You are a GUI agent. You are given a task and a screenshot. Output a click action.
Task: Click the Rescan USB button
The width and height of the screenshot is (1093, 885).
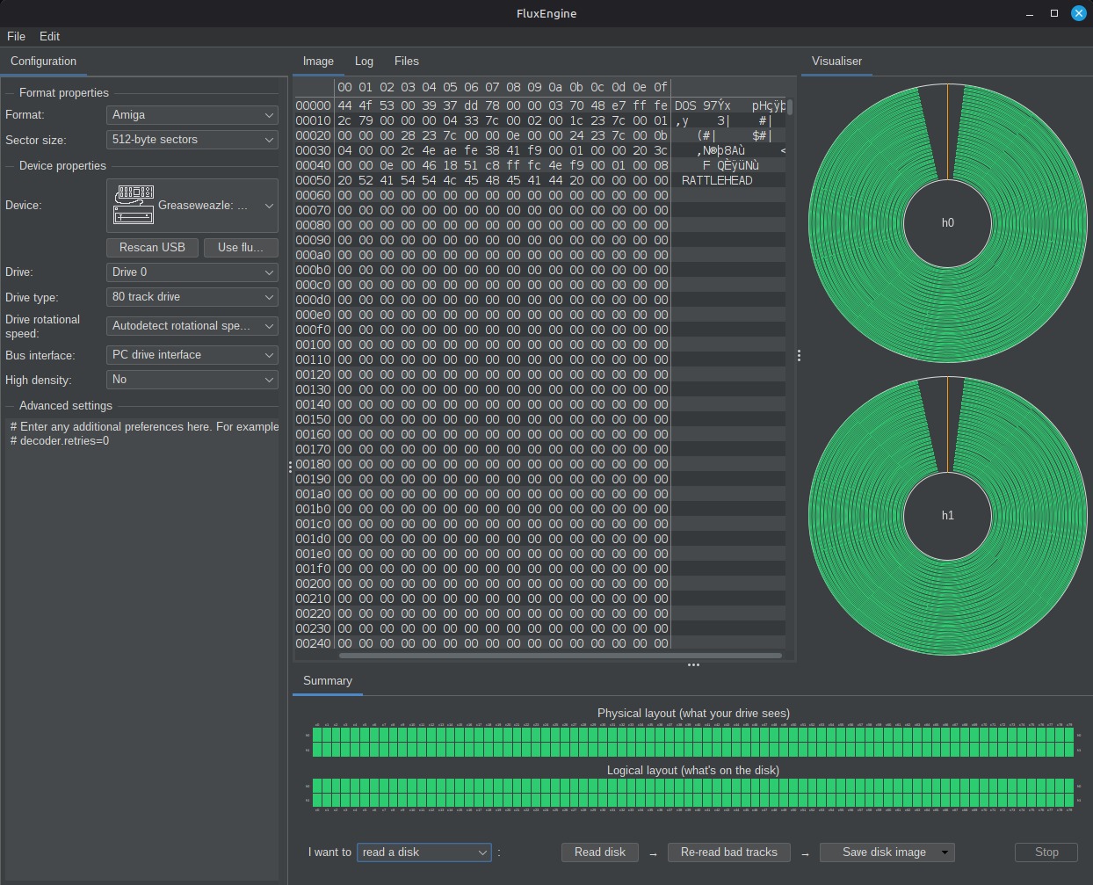click(152, 248)
